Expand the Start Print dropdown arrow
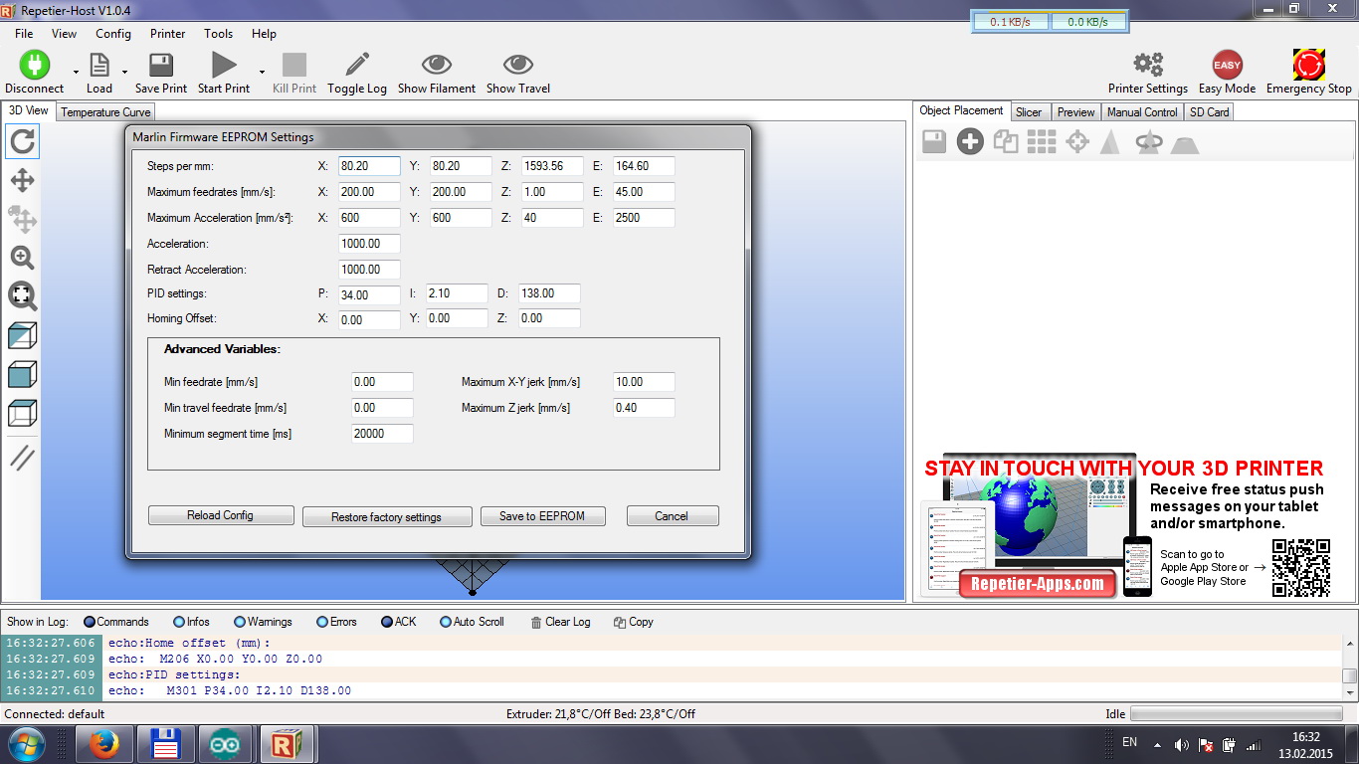 coord(262,72)
